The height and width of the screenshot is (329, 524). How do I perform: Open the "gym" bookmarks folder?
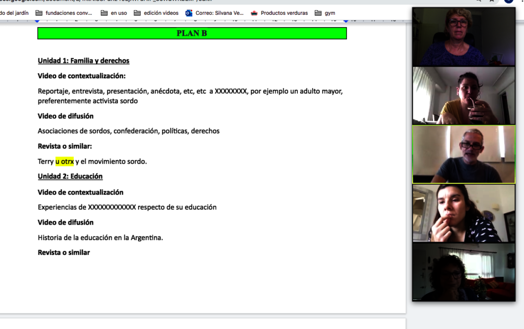(x=325, y=13)
